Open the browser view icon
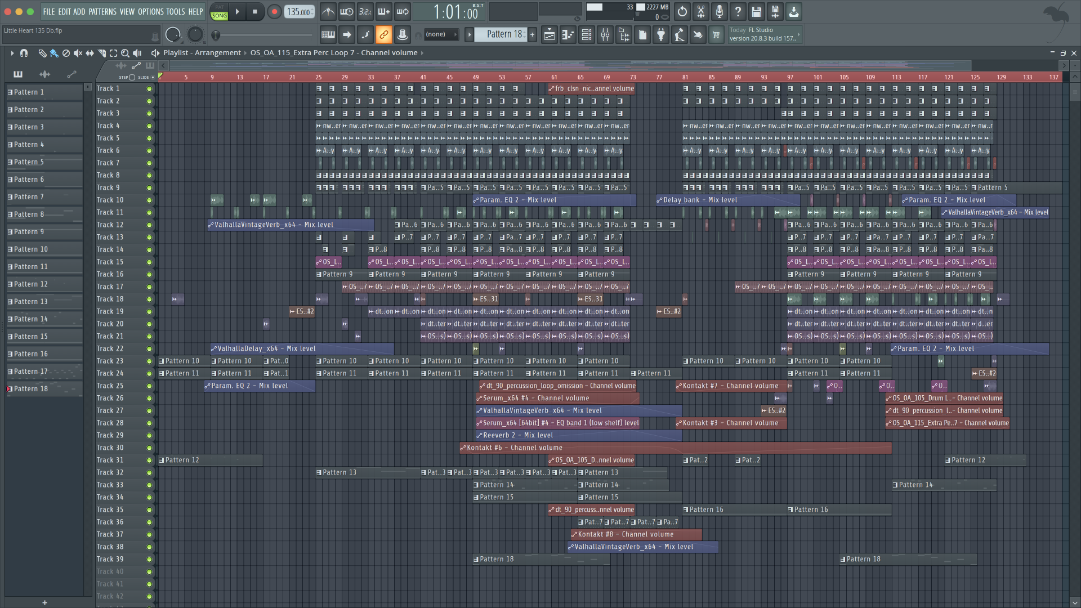 624,35
